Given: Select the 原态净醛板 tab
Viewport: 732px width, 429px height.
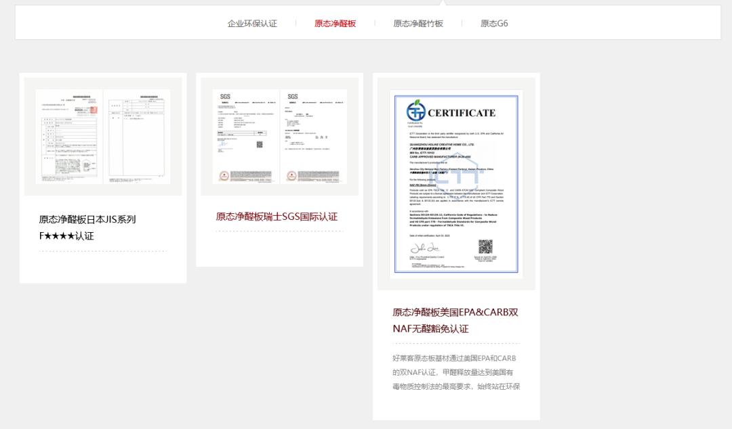Looking at the screenshot, I should [335, 23].
